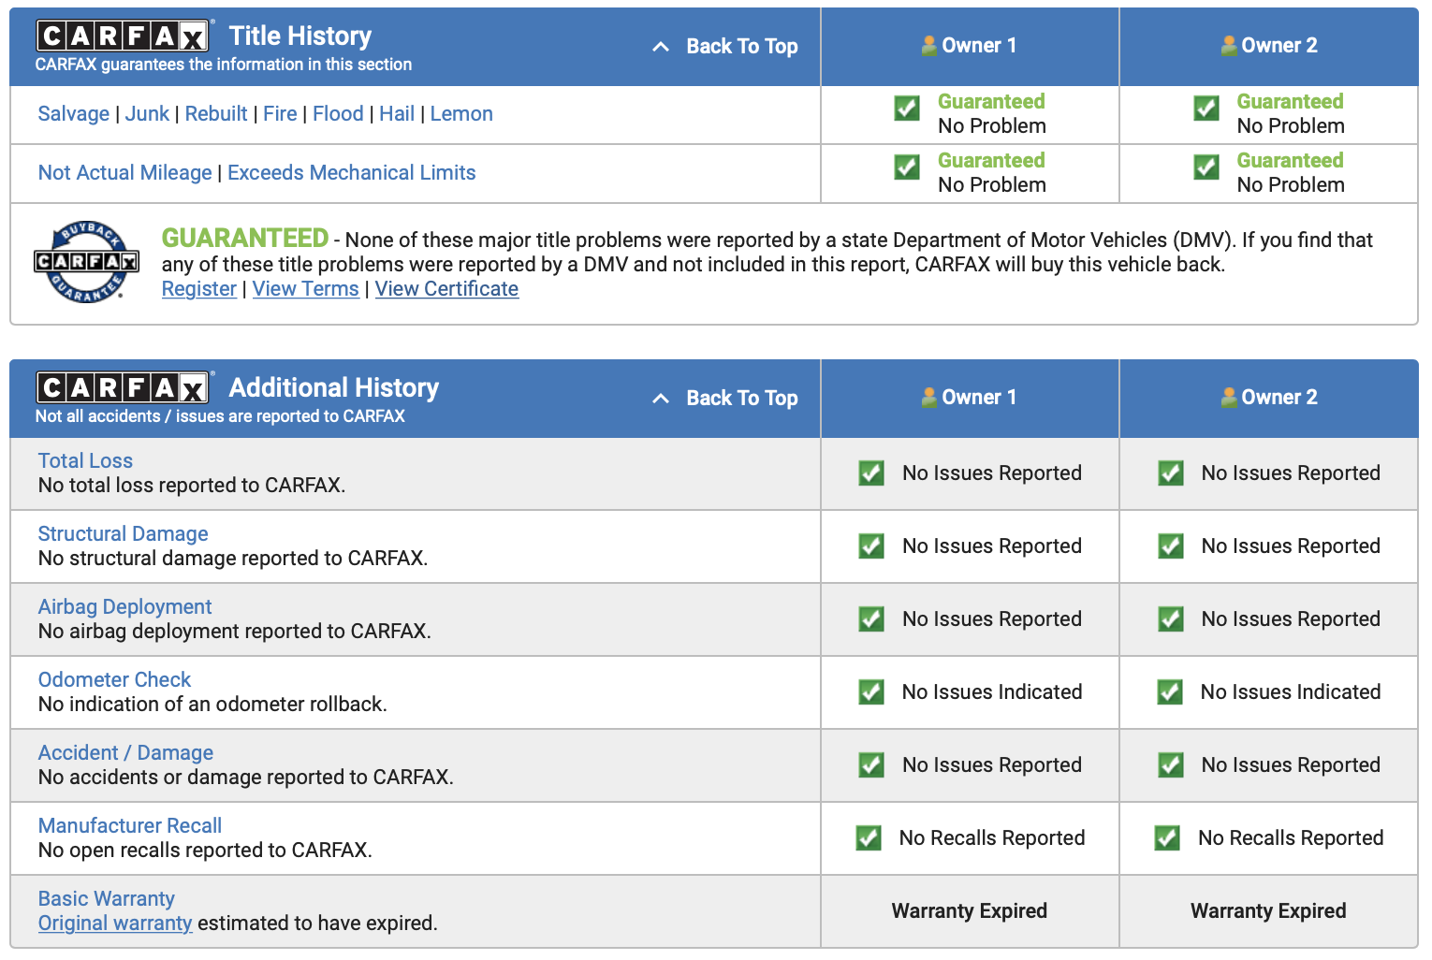Click Owner 2 check mark for Structural Damage
Image resolution: width=1432 pixels, height=960 pixels.
tap(1171, 545)
